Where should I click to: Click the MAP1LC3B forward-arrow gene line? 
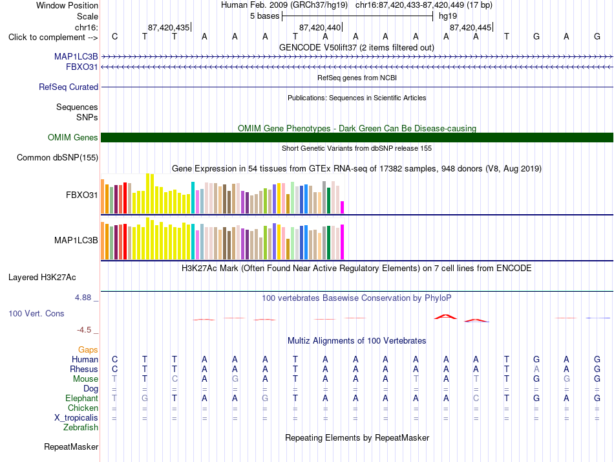[x=357, y=57]
